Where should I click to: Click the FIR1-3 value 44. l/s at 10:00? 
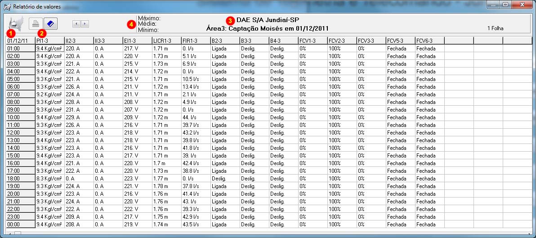[x=196, y=117]
